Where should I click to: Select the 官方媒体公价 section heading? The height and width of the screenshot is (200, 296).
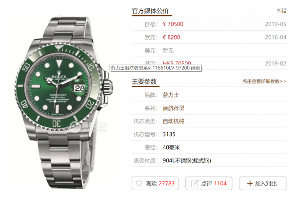click(150, 11)
